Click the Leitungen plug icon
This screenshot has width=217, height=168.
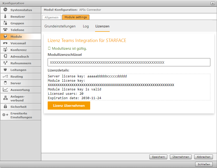(5, 70)
